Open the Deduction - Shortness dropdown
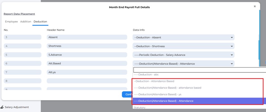Image resolution: width=266 pixels, height=112 pixels. click(x=184, y=46)
